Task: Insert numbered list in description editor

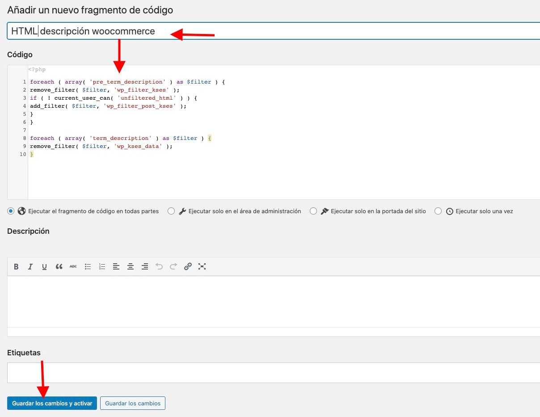Action: (x=102, y=266)
